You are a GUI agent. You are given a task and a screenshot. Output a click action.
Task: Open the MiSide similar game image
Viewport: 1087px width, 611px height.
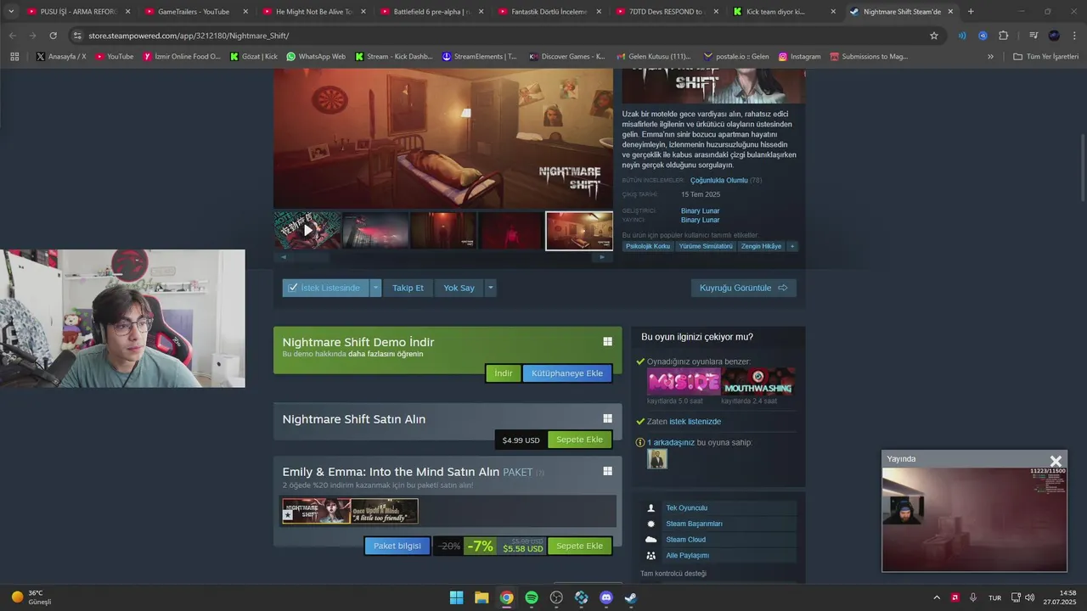pos(684,382)
